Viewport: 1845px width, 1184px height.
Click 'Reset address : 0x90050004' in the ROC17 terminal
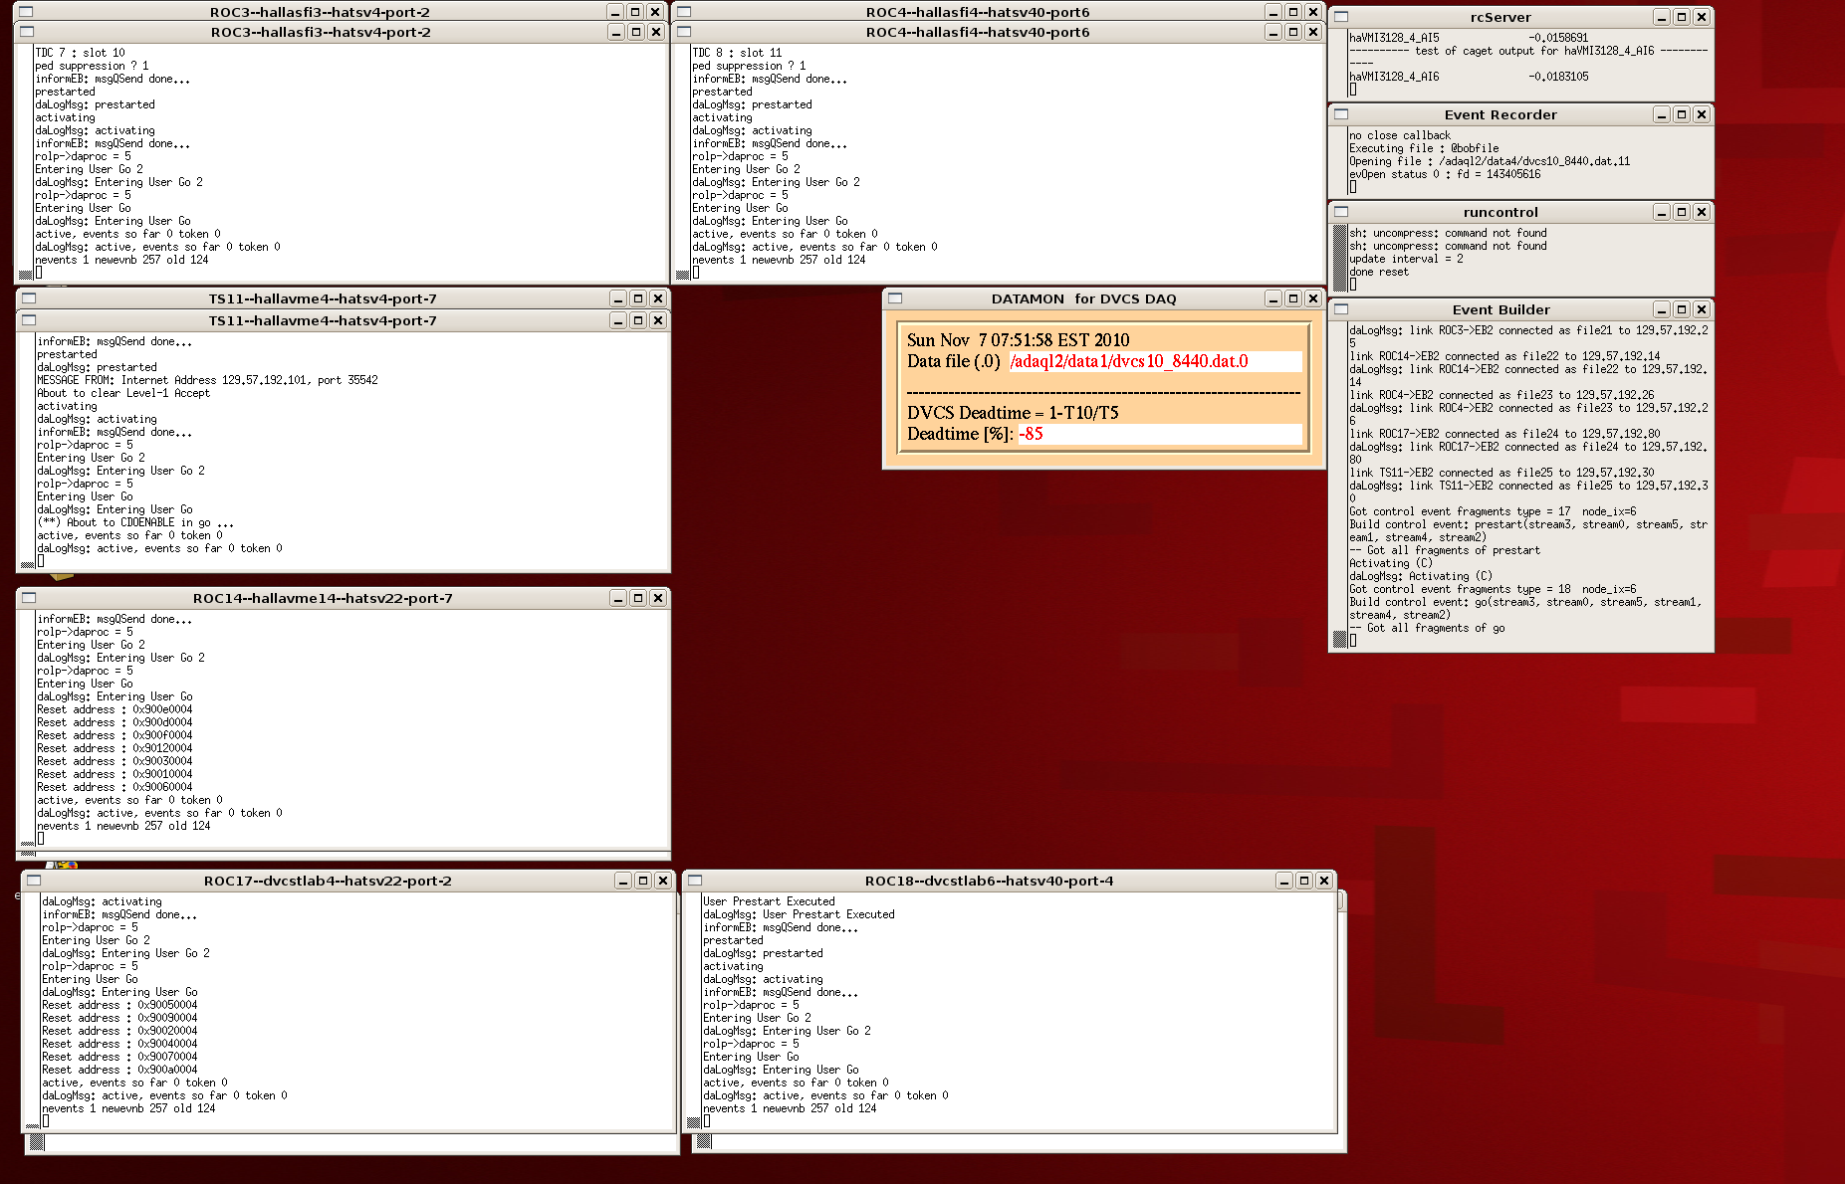click(119, 1005)
